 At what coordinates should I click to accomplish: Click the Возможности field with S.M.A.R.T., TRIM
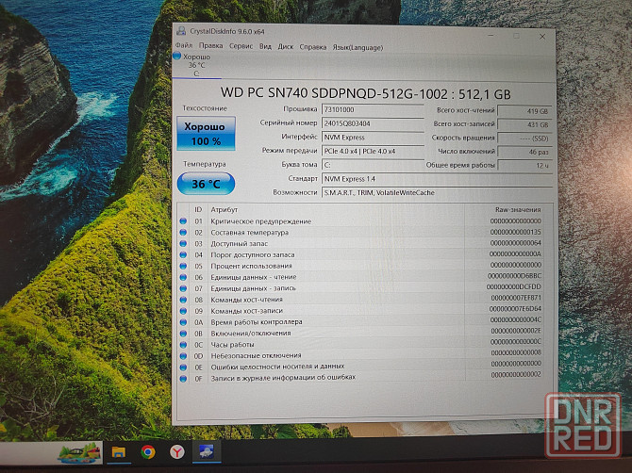(437, 193)
